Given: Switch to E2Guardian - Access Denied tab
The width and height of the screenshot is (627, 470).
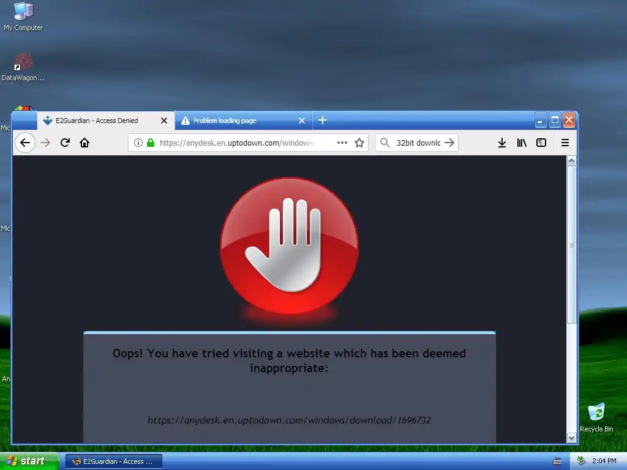Looking at the screenshot, I should pos(105,121).
